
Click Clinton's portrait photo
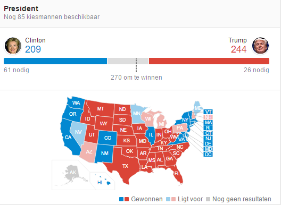click(13, 46)
